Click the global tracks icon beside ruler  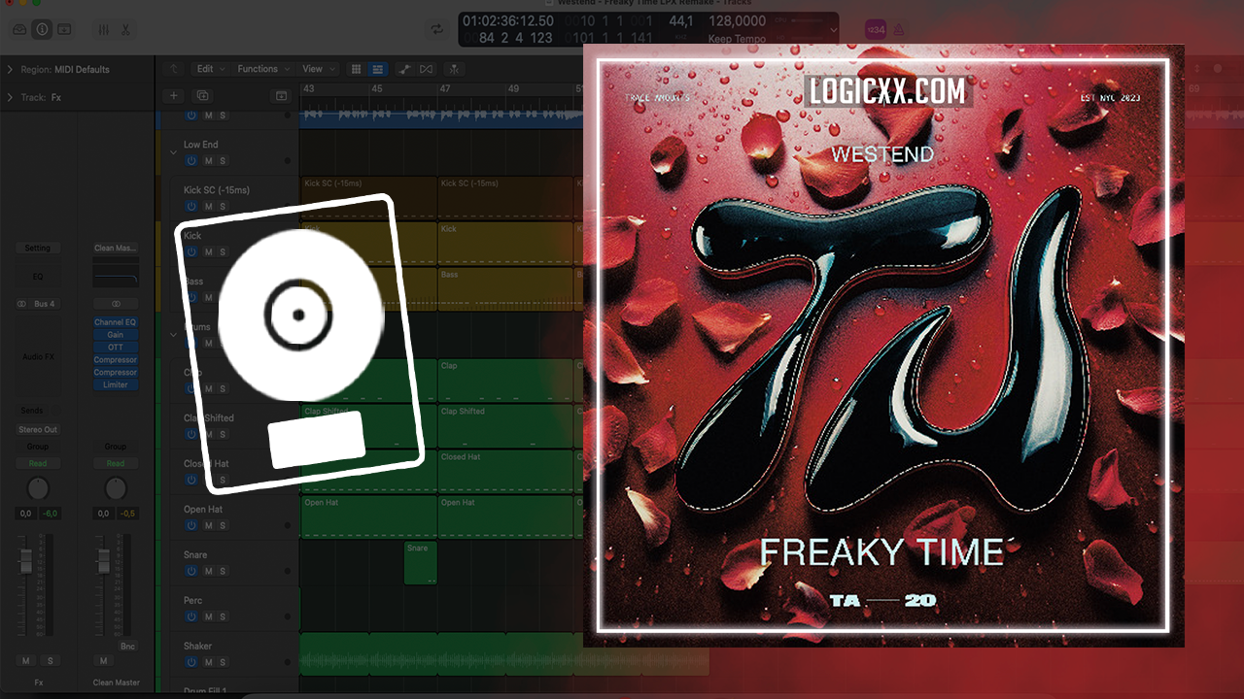tap(281, 95)
